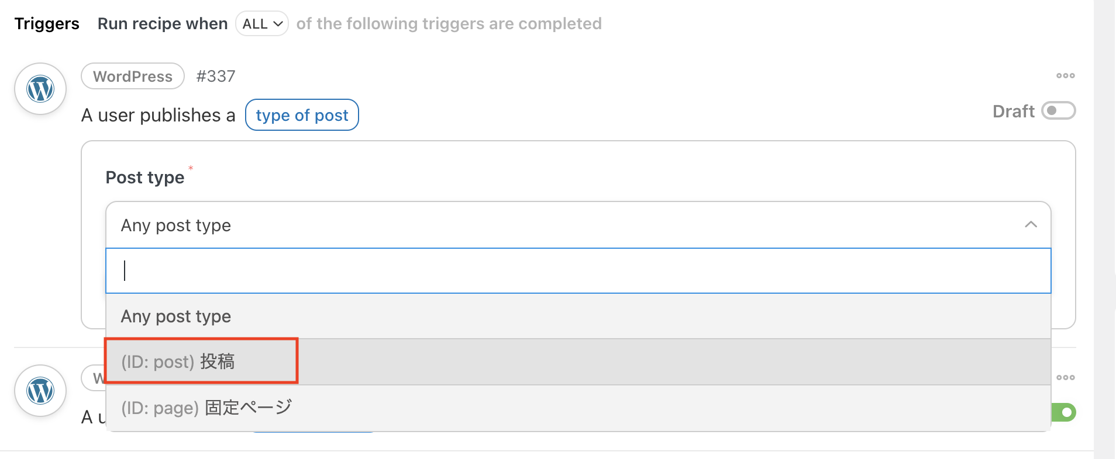Click the Triggers section heading
The height and width of the screenshot is (459, 1116).
coord(47,23)
